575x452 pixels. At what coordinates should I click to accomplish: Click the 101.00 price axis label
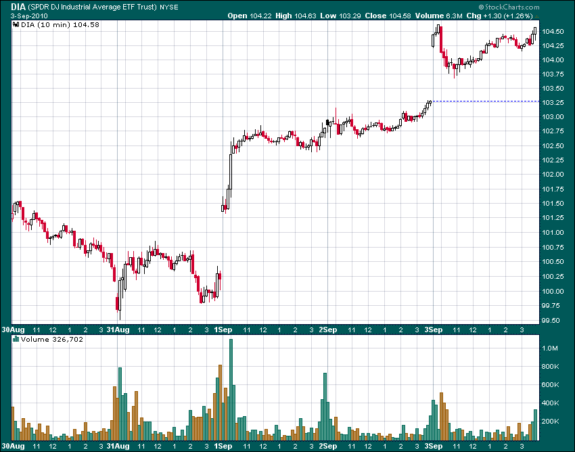click(553, 233)
